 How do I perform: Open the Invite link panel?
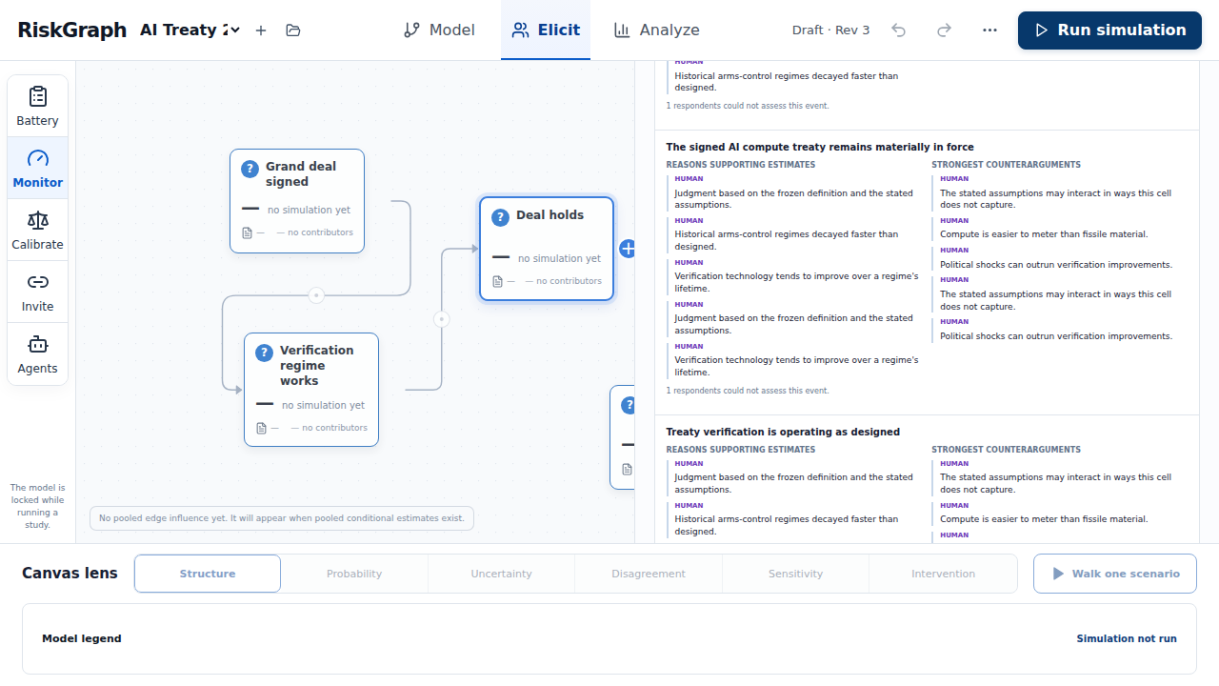click(x=37, y=292)
